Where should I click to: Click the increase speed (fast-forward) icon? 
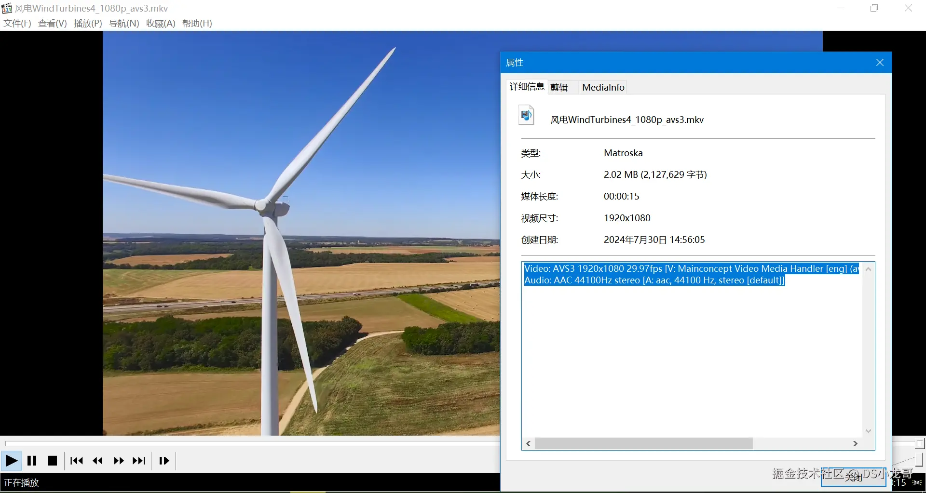point(118,461)
